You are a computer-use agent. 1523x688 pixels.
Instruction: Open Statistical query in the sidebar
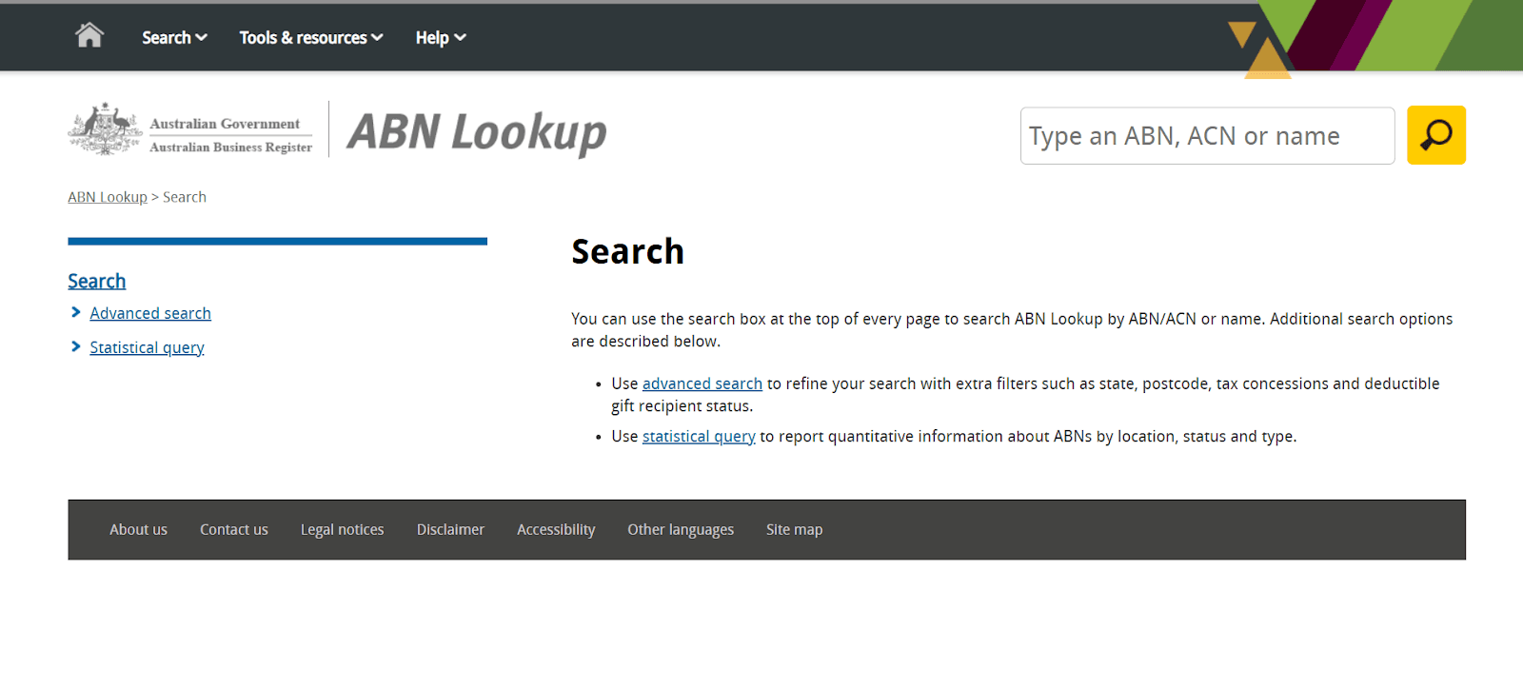click(x=147, y=347)
